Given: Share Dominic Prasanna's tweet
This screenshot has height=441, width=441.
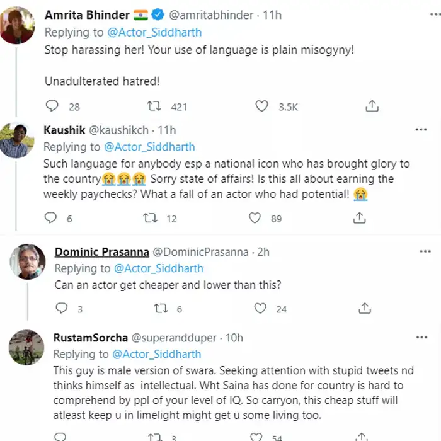Looking at the screenshot, I should click(x=365, y=308).
